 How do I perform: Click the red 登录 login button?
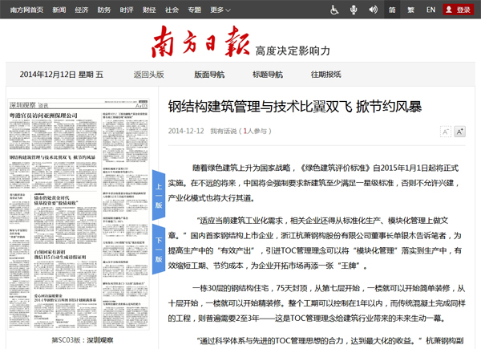pos(459,10)
